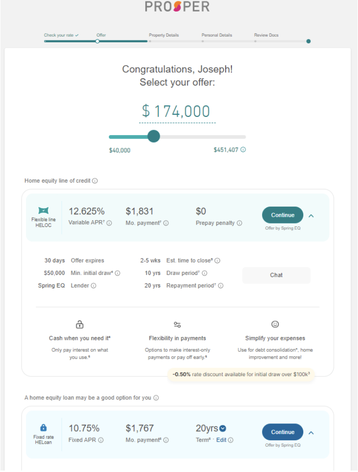Image resolution: width=358 pixels, height=472 pixels.
Task: Continue with the HELOC offer
Action: [x=283, y=215]
